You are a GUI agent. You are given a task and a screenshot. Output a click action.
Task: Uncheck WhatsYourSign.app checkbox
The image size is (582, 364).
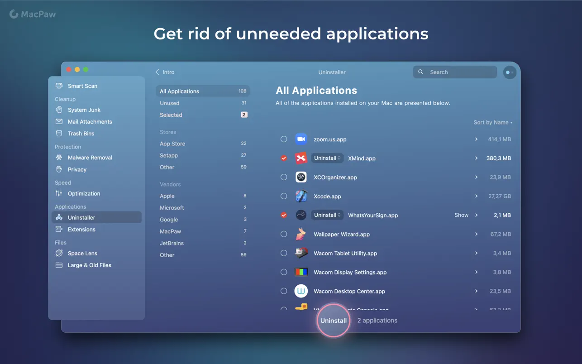[x=284, y=215]
